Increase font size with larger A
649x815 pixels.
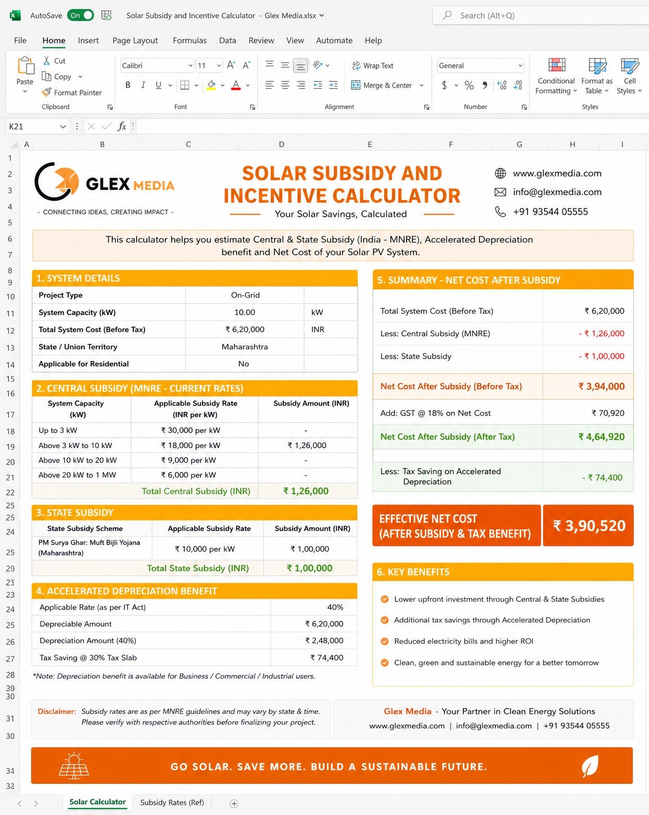pyautogui.click(x=231, y=65)
